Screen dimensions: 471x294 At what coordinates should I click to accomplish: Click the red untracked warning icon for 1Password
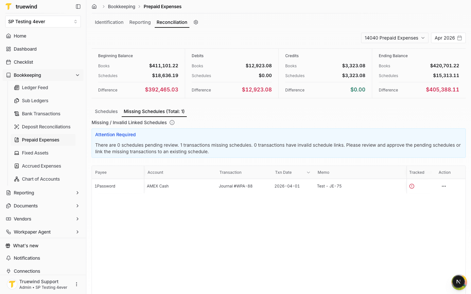pyautogui.click(x=412, y=186)
